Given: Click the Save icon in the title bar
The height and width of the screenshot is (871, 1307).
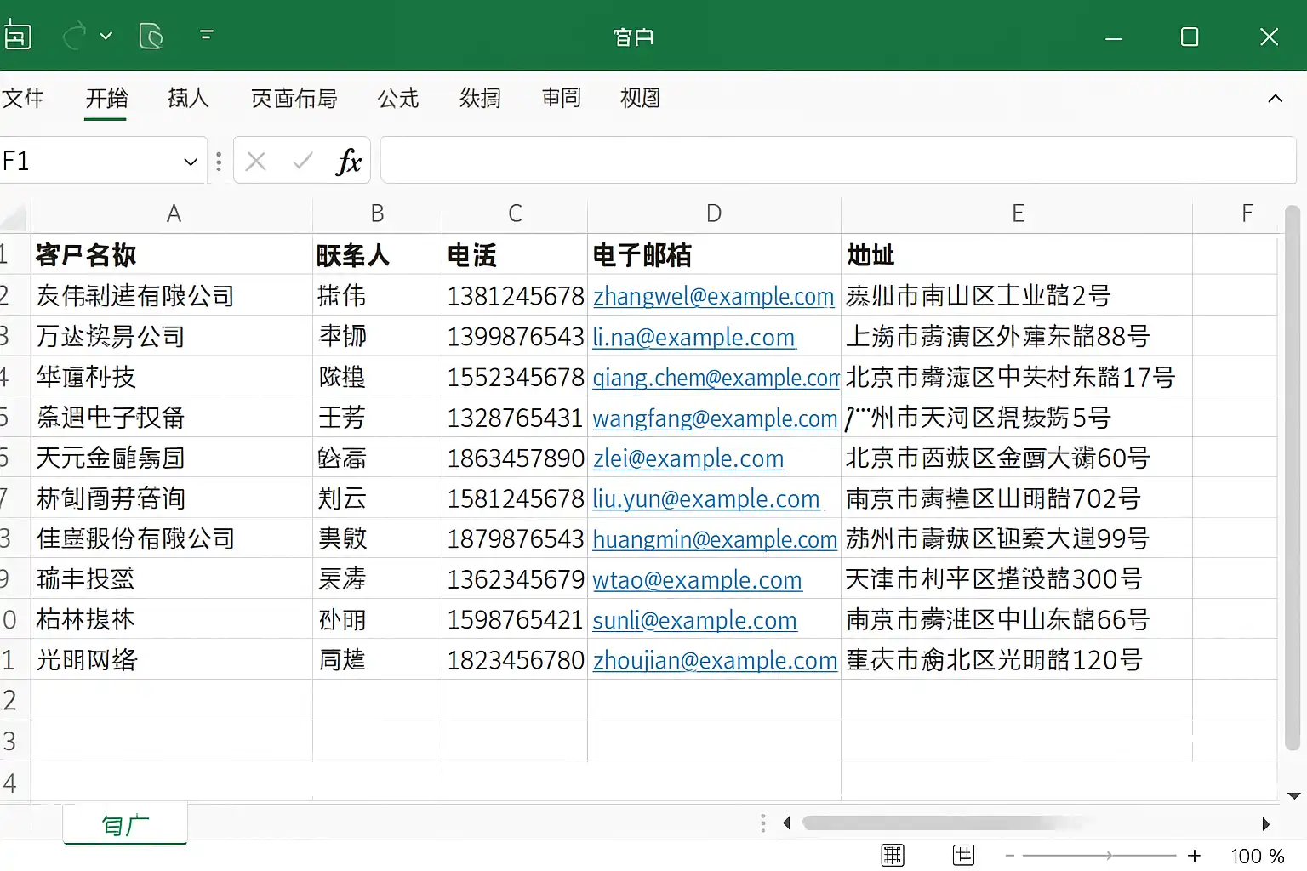Looking at the screenshot, I should pyautogui.click(x=17, y=36).
